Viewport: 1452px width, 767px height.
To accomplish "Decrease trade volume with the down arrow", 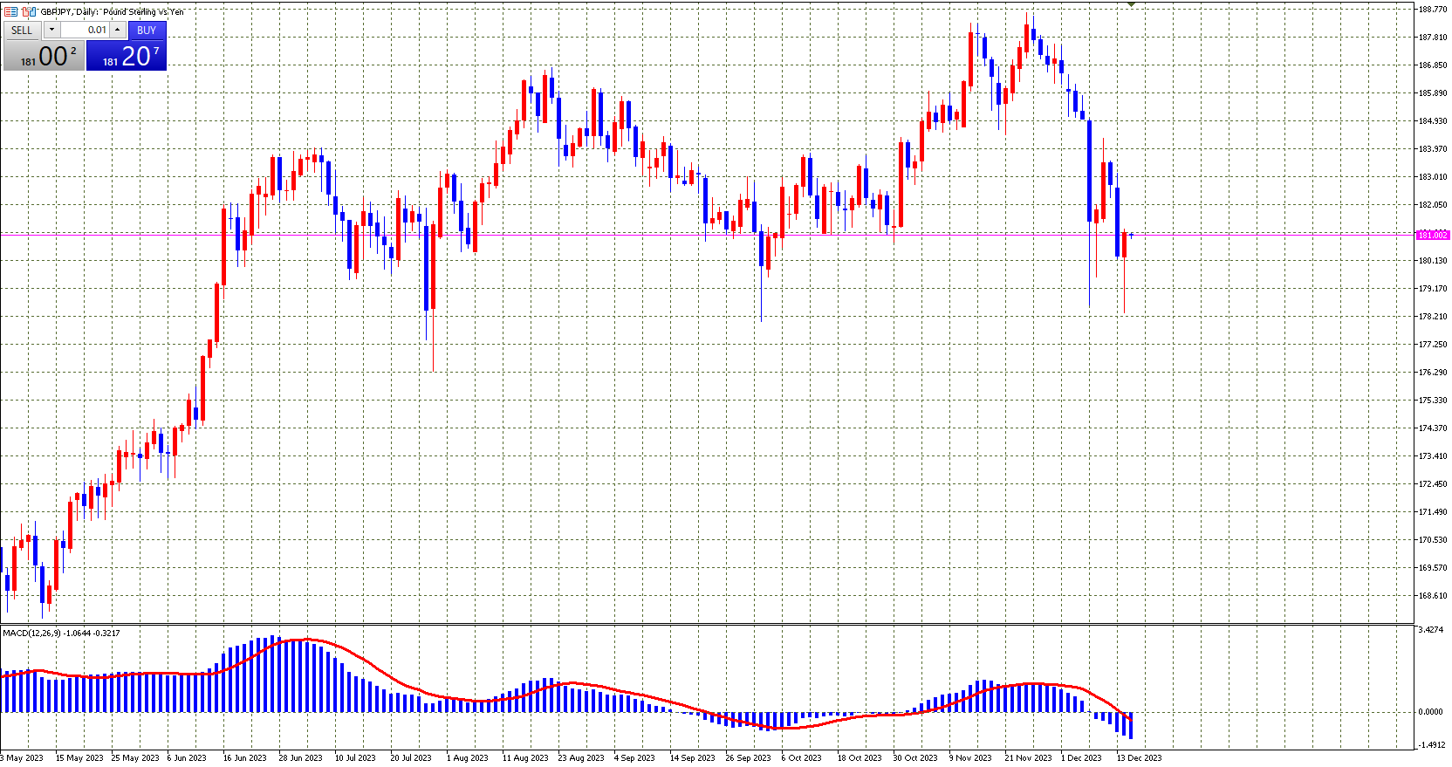I will [x=51, y=30].
